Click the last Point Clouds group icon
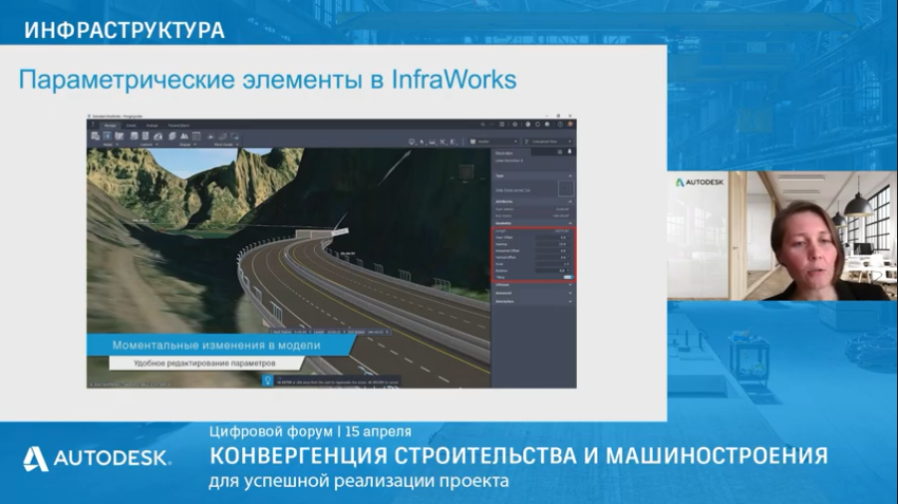Image resolution: width=898 pixels, height=504 pixels. pos(234,136)
